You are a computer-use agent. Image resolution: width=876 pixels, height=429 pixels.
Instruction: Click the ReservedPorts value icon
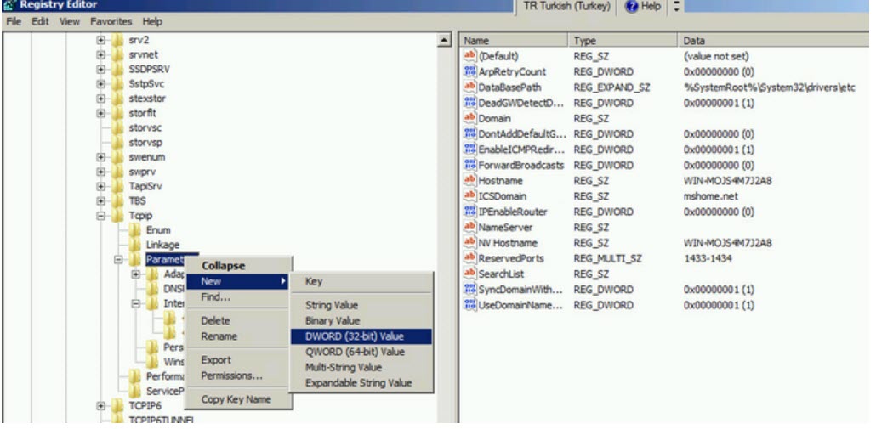469,258
